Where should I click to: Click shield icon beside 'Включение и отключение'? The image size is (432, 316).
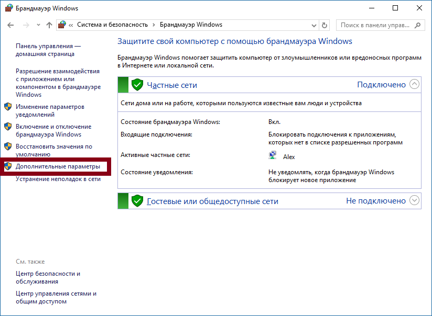tap(8, 127)
